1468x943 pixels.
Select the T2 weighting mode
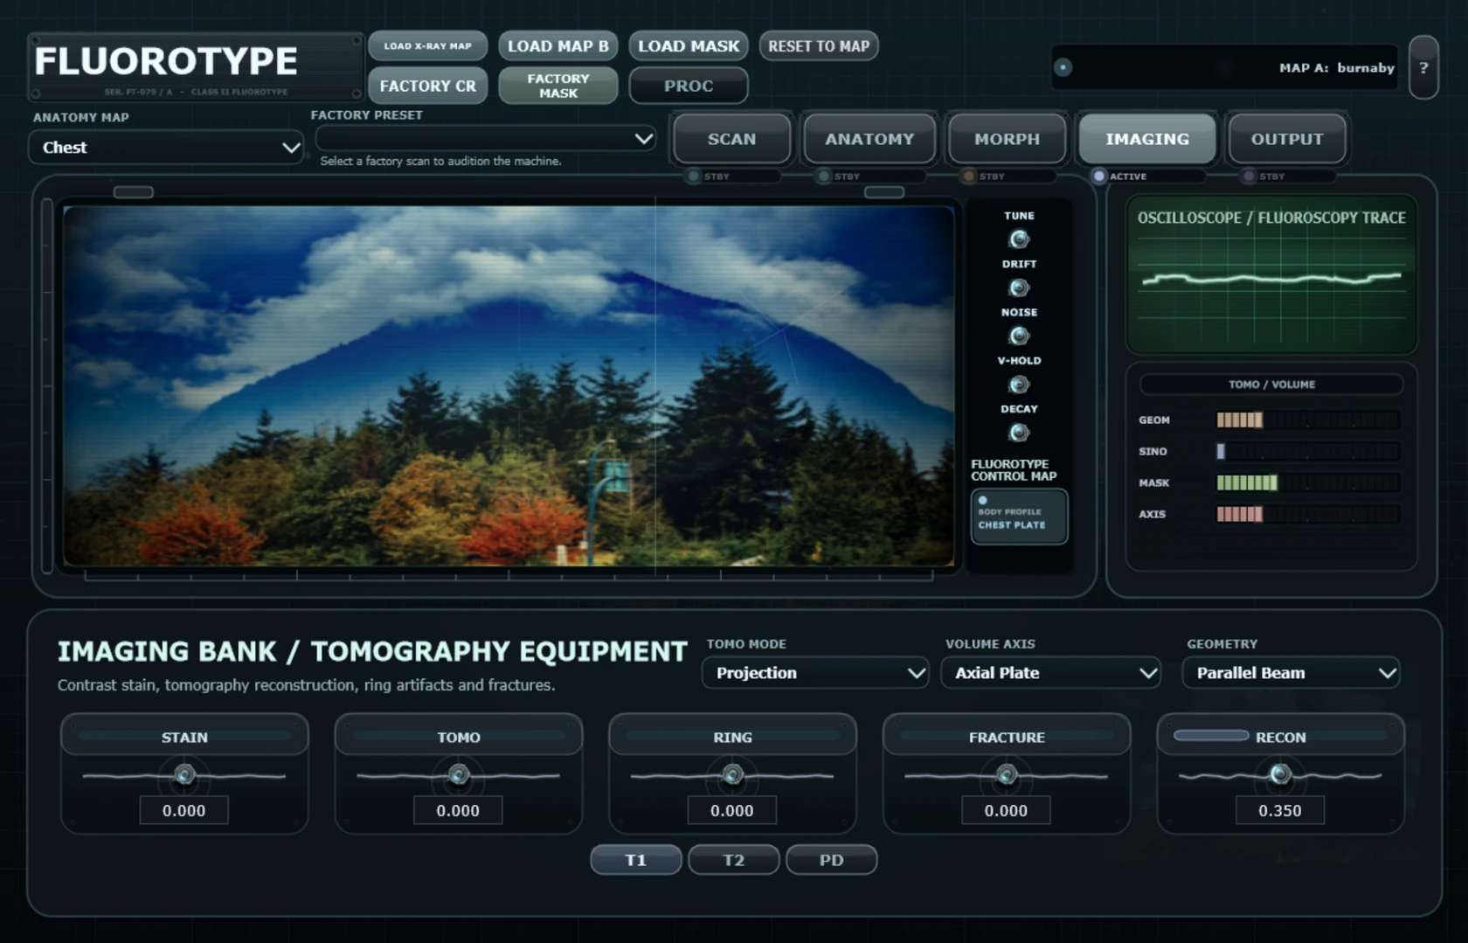click(734, 860)
